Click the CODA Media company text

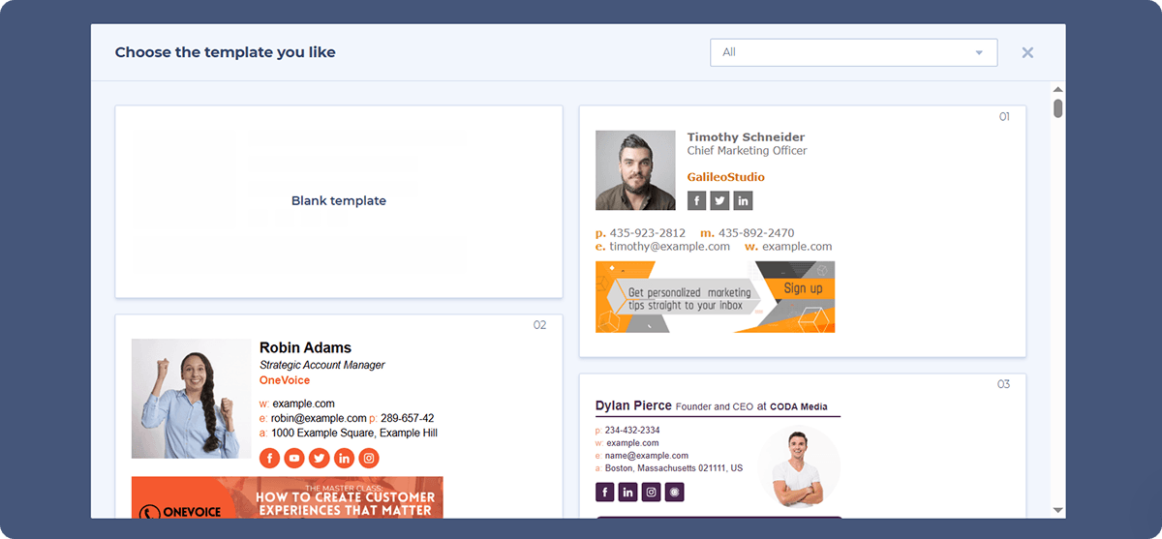point(799,407)
